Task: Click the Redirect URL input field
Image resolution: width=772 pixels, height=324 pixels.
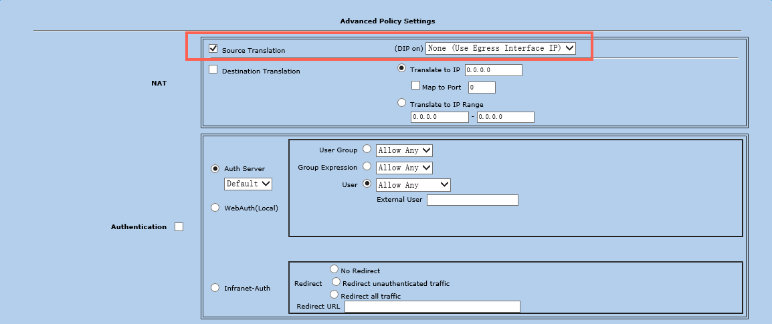Action: [432, 307]
